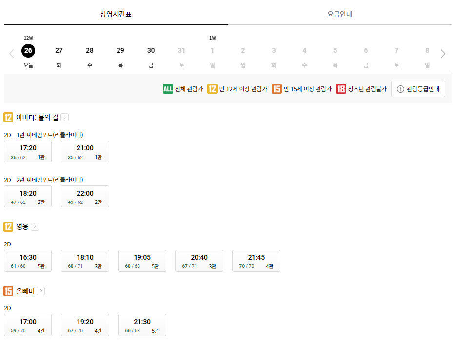Open the 관람등급안내 button
The width and height of the screenshot is (455, 344).
tap(418, 89)
